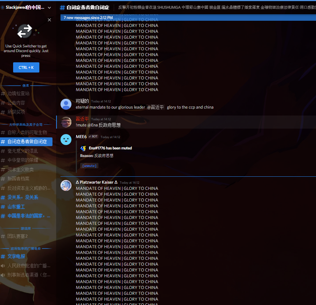Open the 毫无意义的混乱 channel
The height and width of the screenshot is (305, 316).
coord(26,151)
